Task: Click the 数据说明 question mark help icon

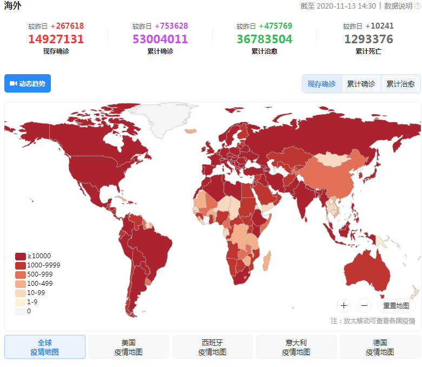Action: pyautogui.click(x=418, y=6)
